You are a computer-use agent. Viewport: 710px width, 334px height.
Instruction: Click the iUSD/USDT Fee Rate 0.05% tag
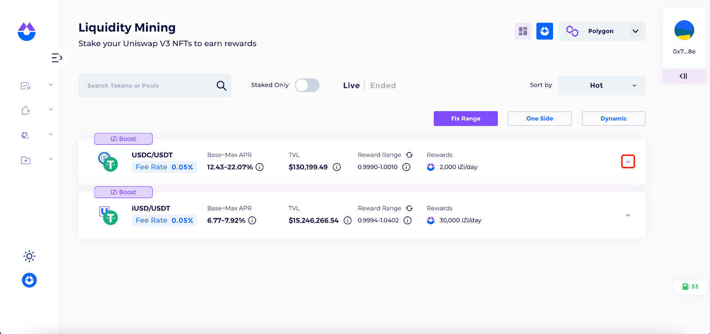tap(164, 220)
